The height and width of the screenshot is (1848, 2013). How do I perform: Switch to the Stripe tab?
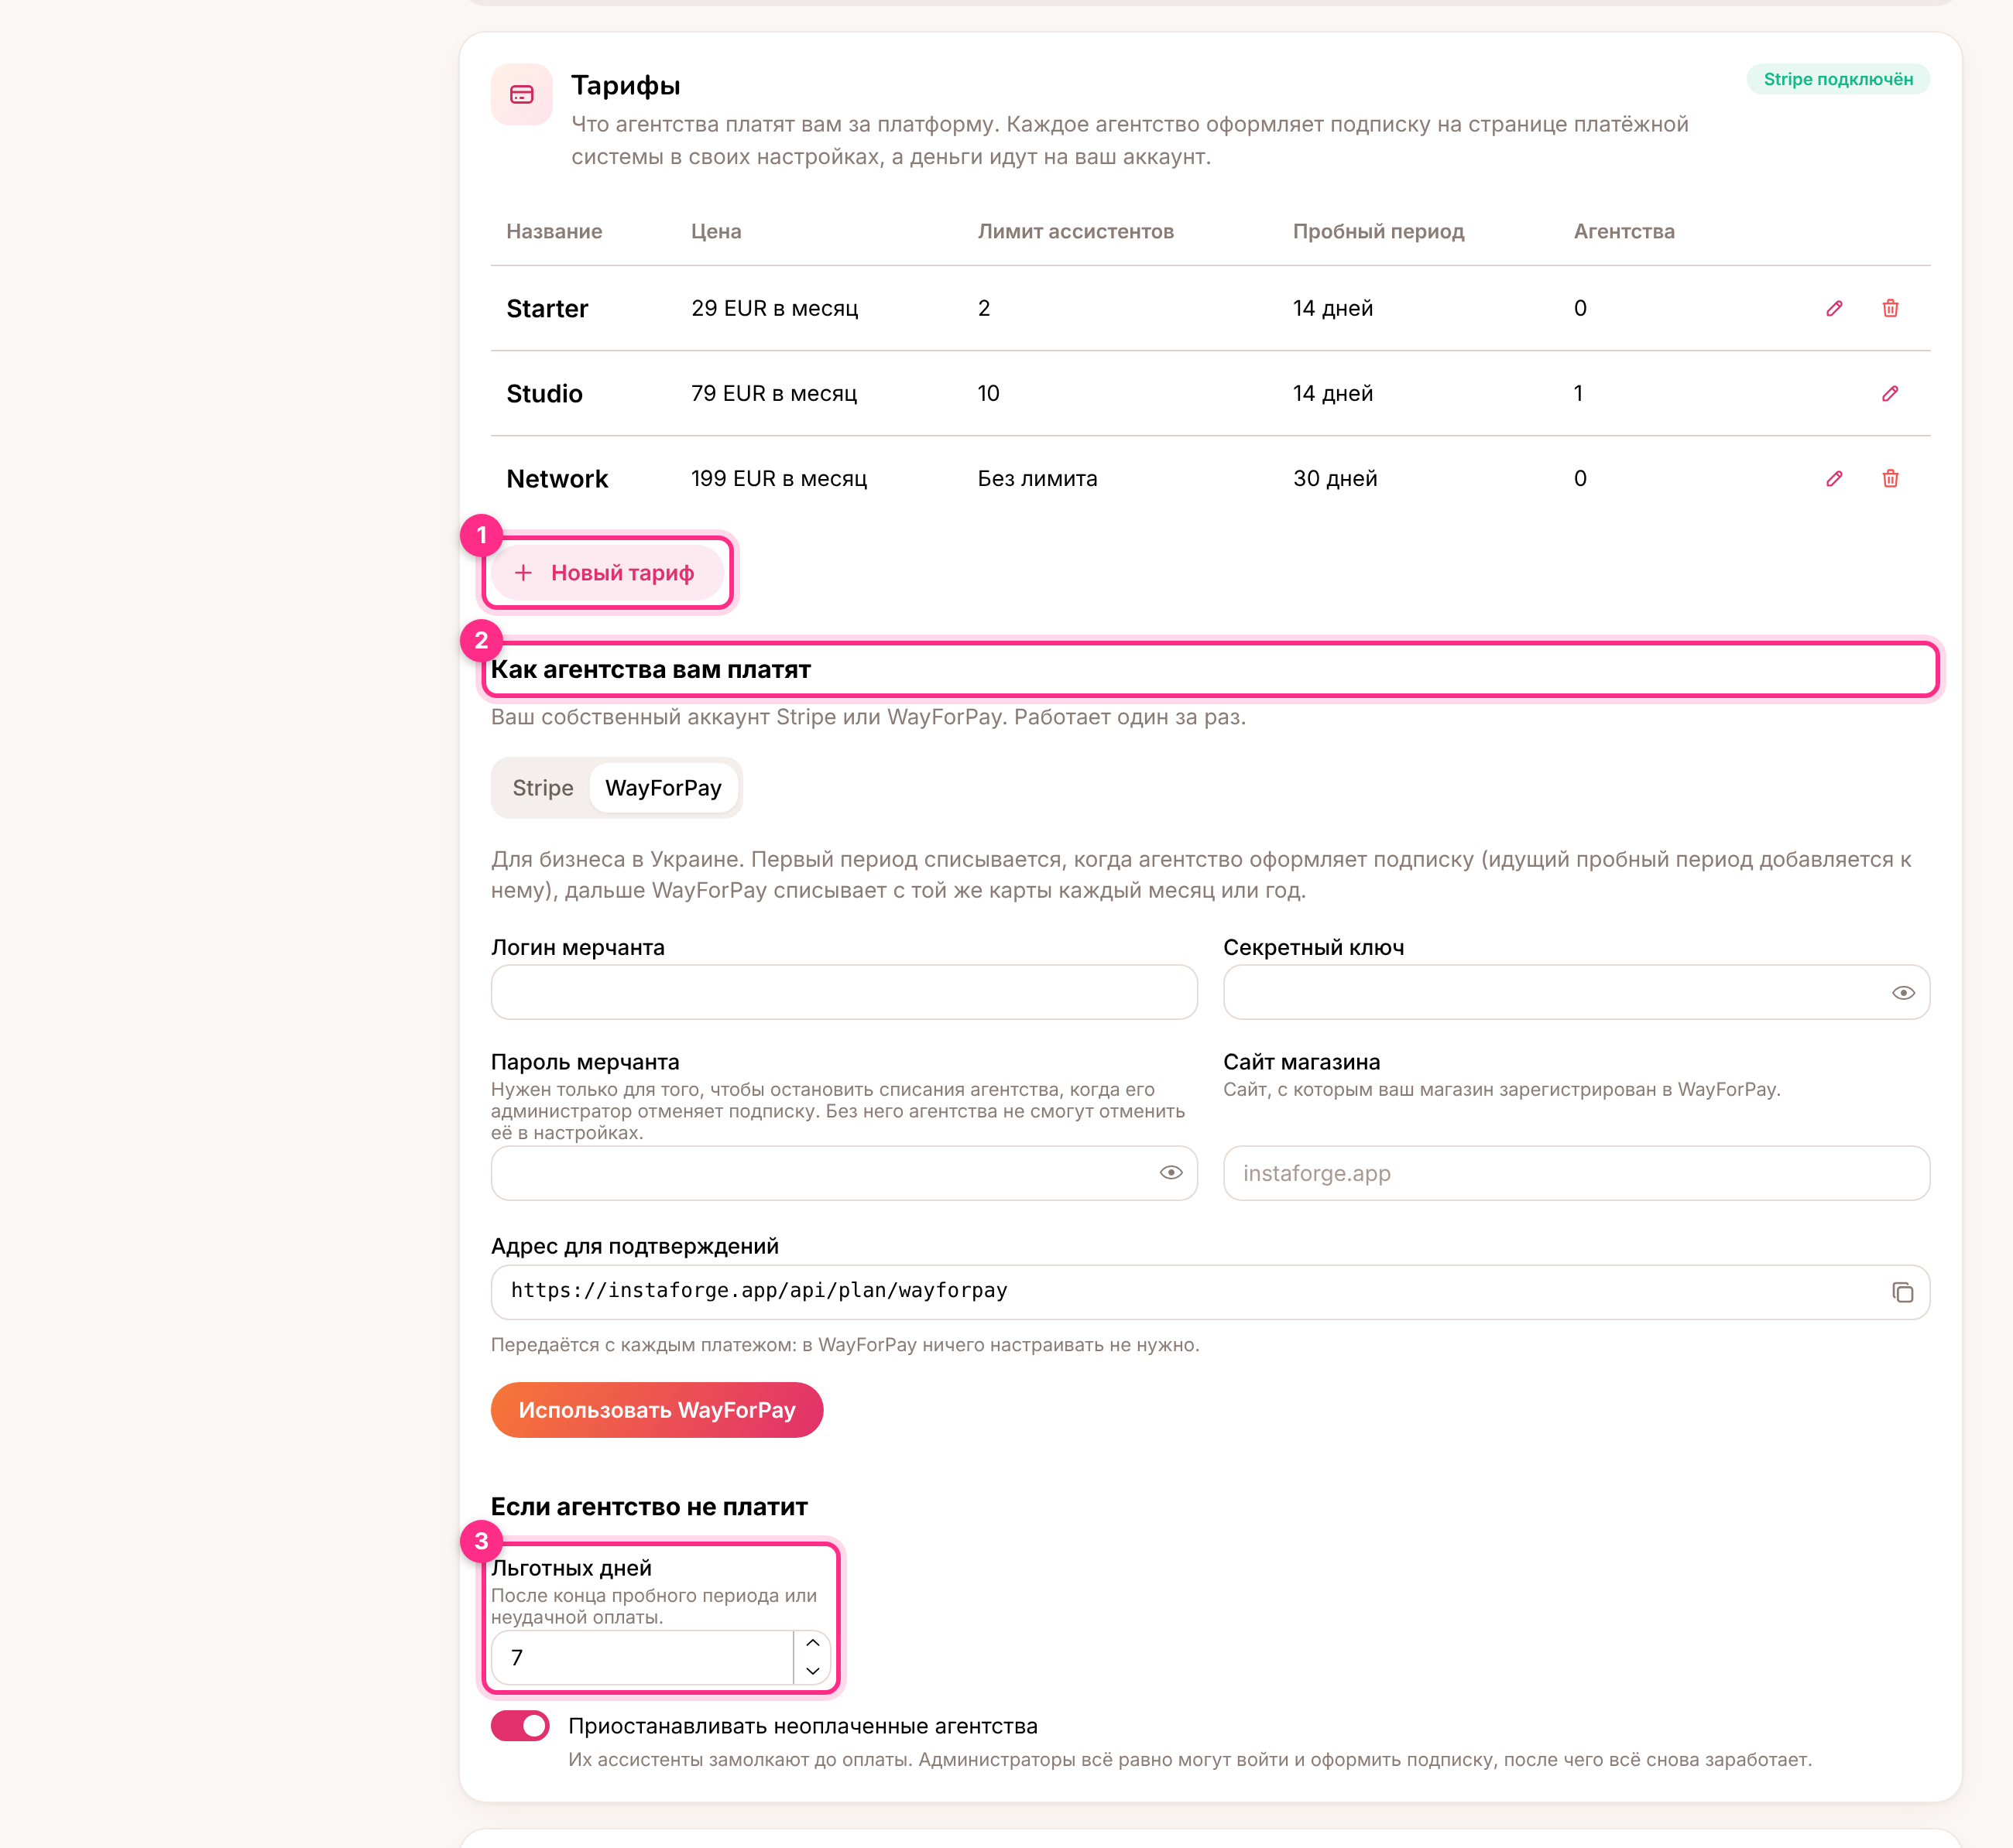tap(542, 788)
